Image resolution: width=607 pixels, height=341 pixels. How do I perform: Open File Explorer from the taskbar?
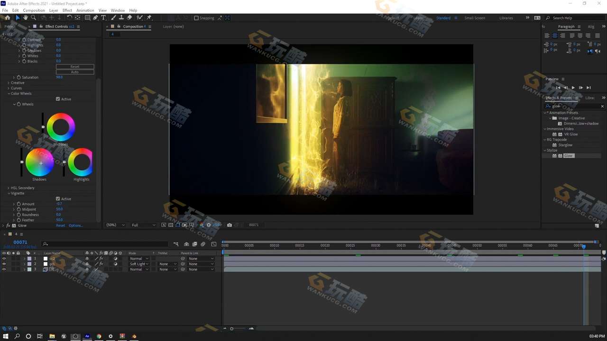tap(52, 336)
